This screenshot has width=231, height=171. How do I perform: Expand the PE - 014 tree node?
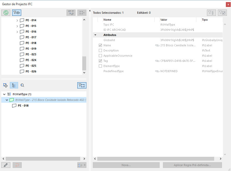[17, 20]
